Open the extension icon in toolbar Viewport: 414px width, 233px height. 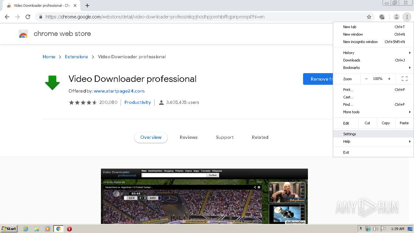[x=382, y=17]
